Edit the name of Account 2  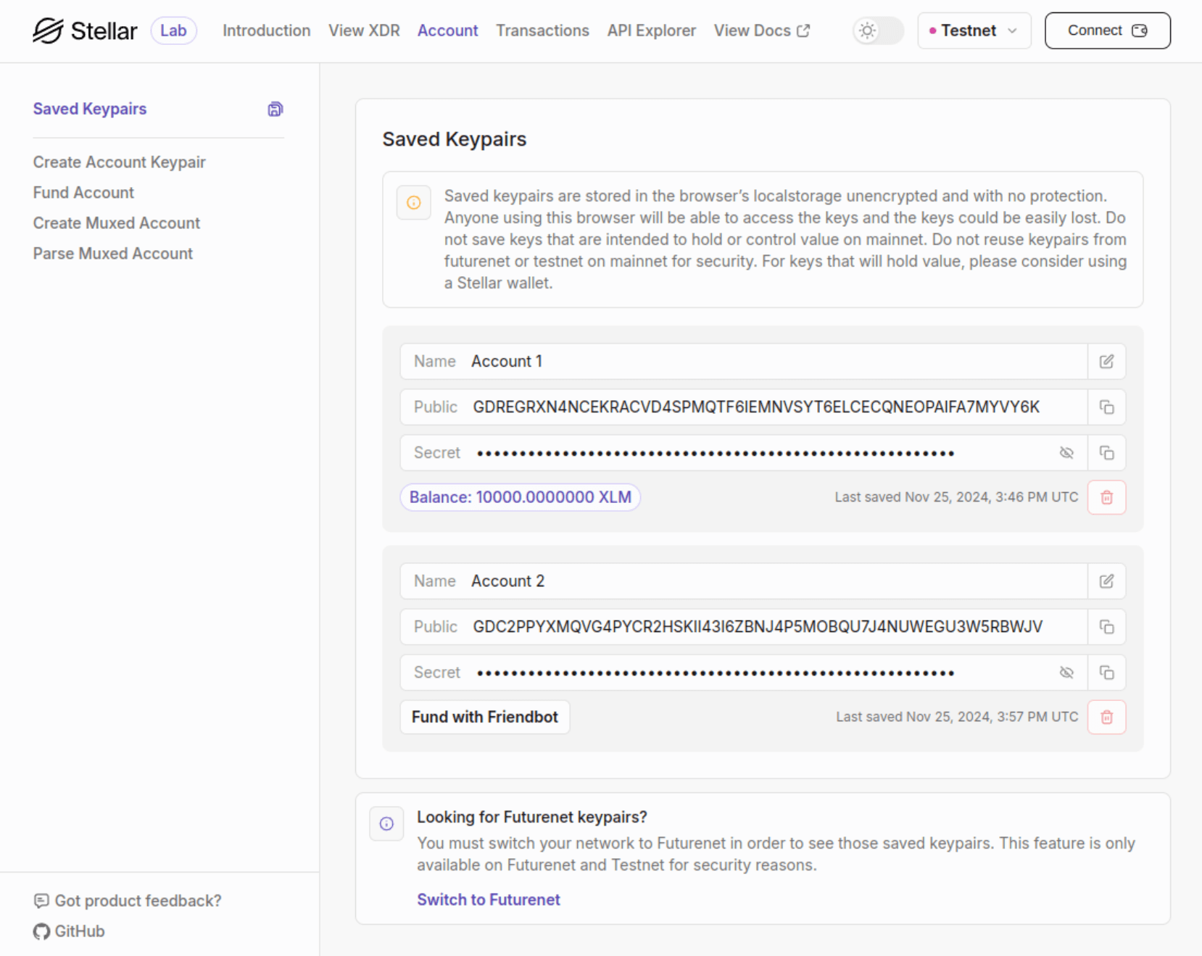click(1106, 581)
